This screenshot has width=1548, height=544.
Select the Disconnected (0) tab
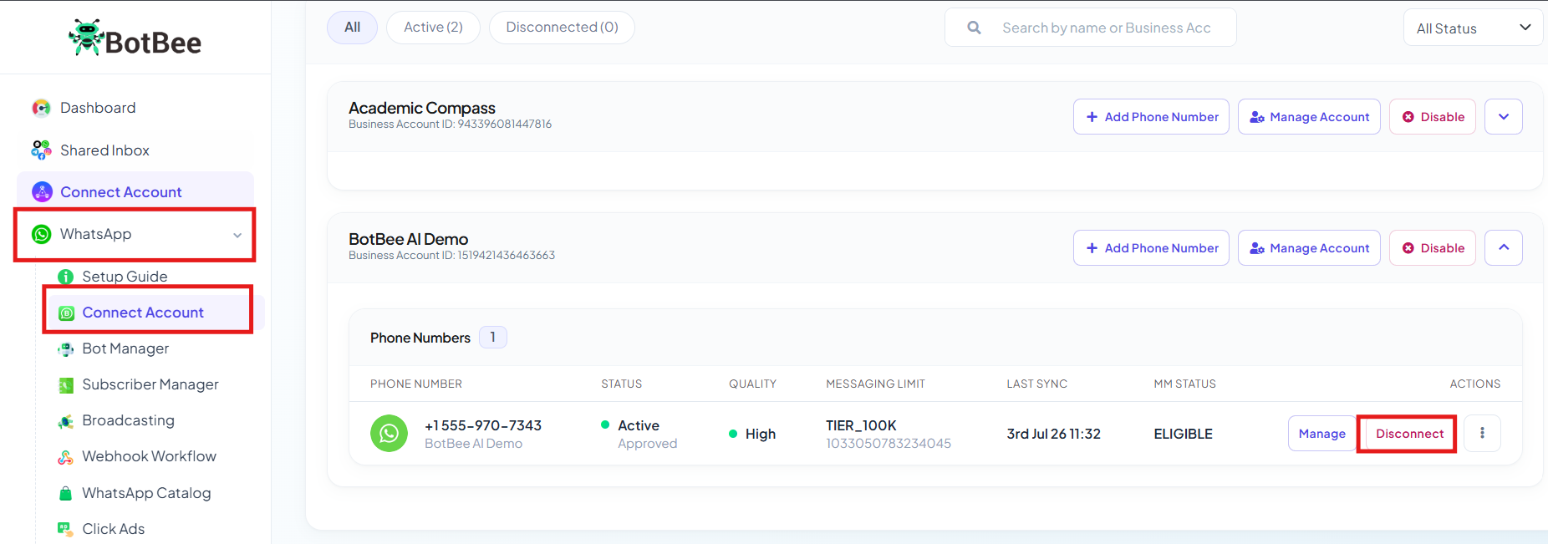(x=562, y=28)
